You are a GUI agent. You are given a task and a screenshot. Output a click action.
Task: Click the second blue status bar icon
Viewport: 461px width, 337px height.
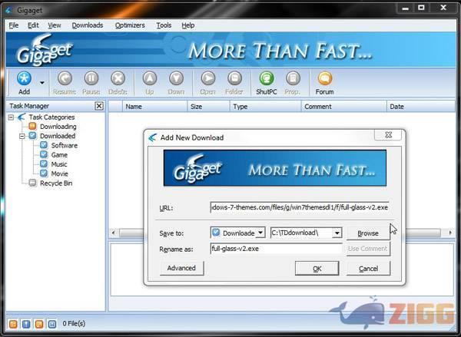(x=26, y=324)
